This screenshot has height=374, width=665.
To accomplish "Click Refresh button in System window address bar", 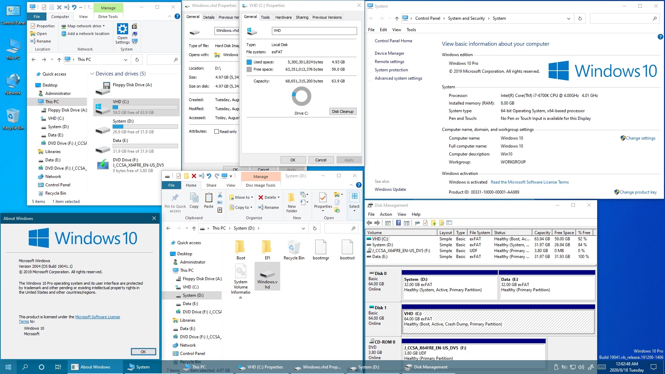I will click(580, 19).
